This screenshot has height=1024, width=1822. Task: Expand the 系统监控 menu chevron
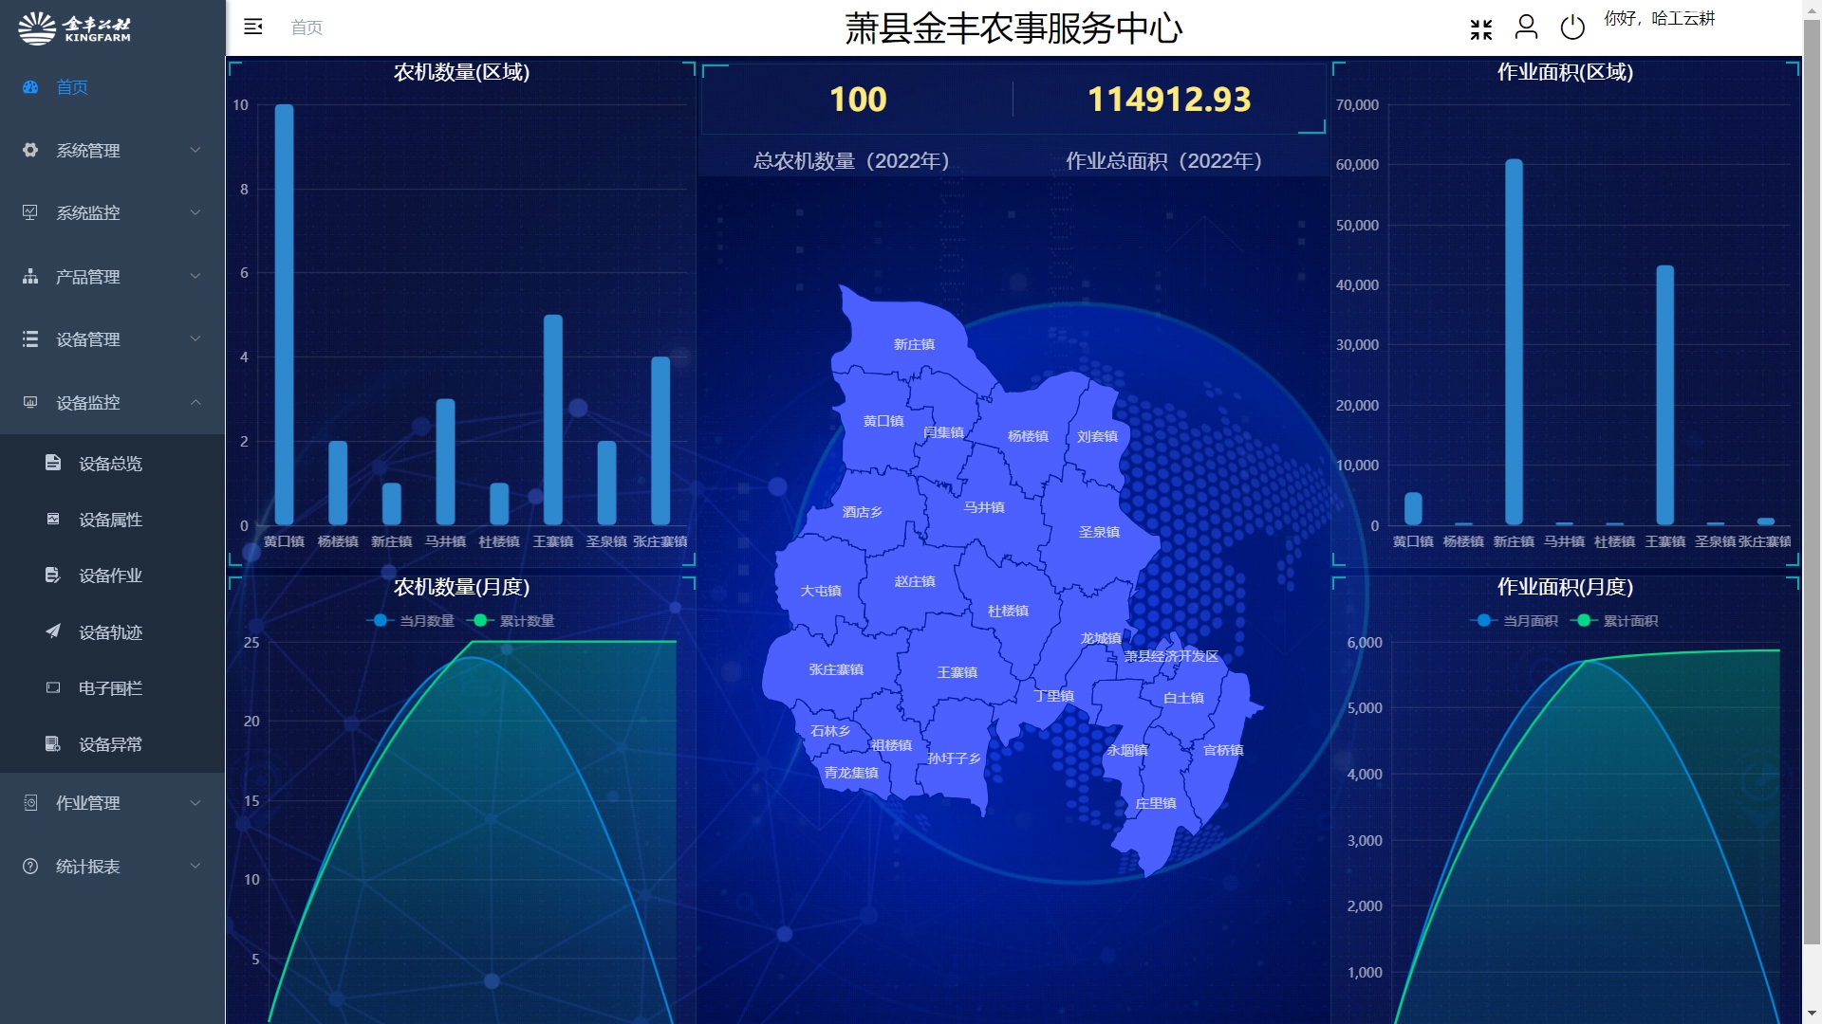coord(195,212)
